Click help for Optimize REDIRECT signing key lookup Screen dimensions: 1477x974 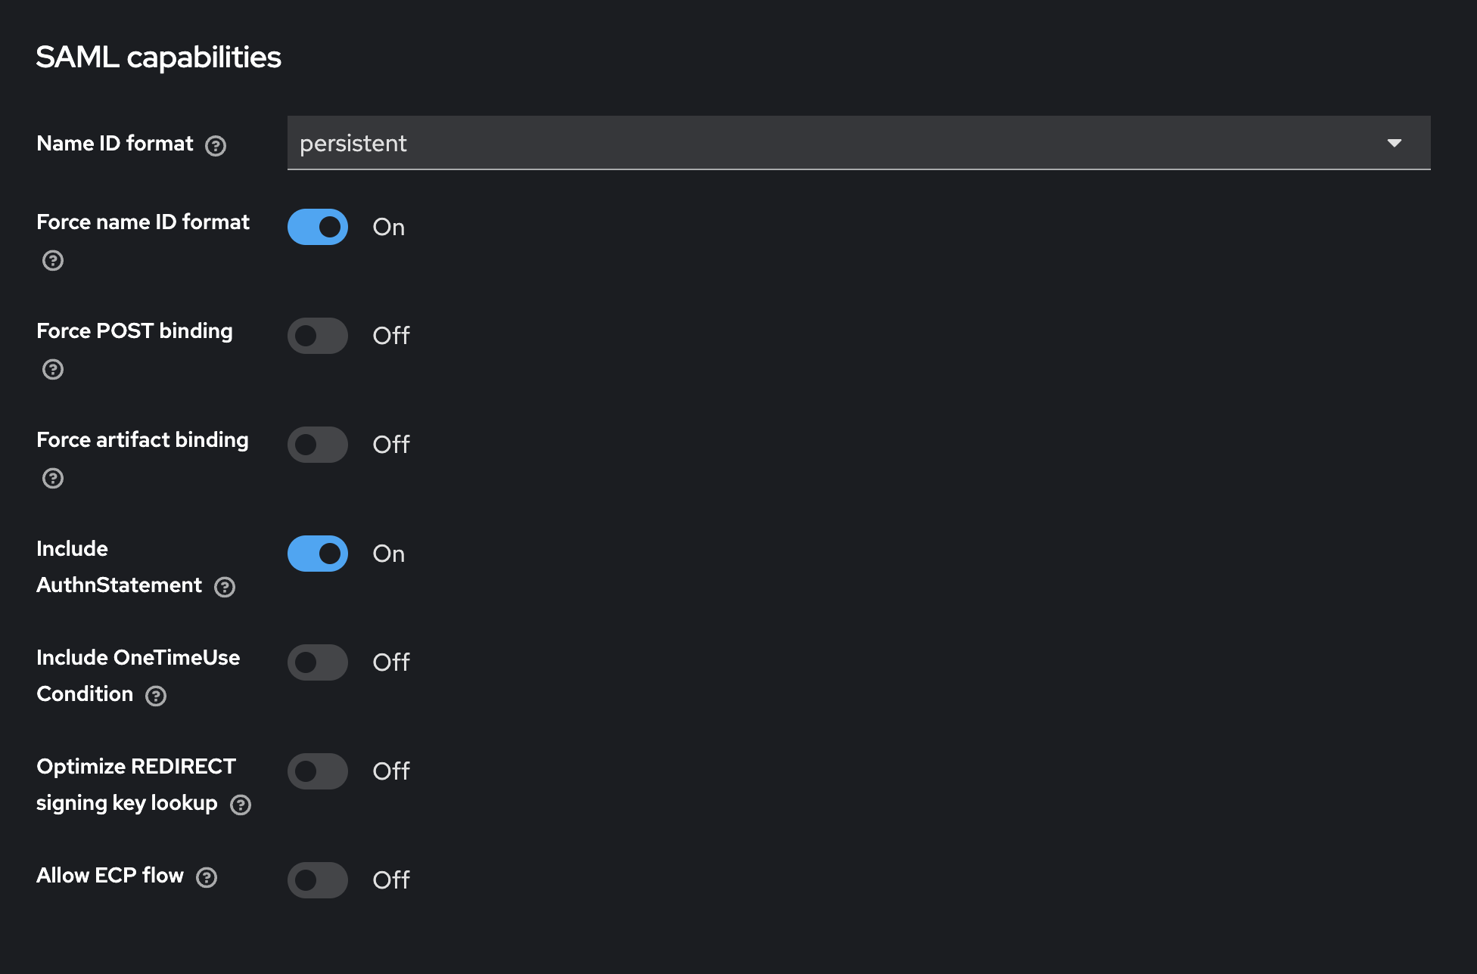(241, 805)
